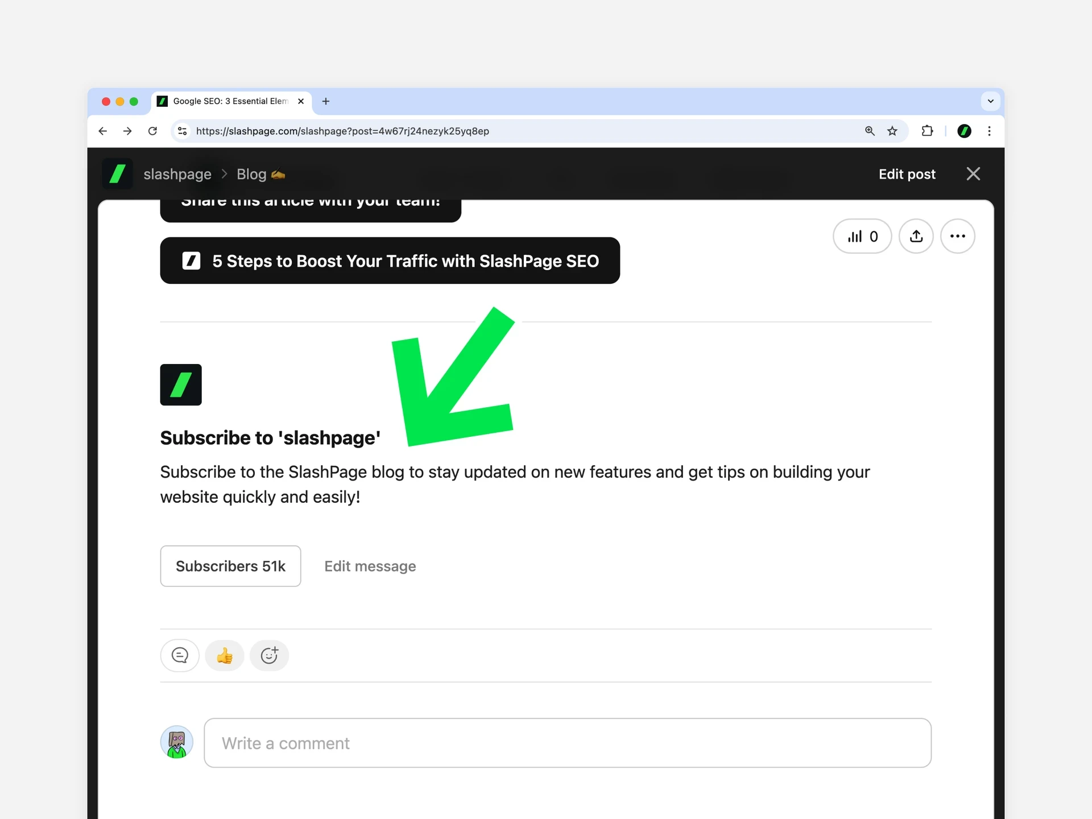Open a new browser tab
The height and width of the screenshot is (819, 1092).
click(x=326, y=101)
